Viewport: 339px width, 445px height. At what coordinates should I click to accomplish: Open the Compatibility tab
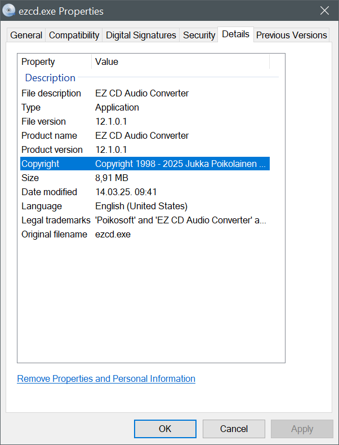pyautogui.click(x=74, y=35)
